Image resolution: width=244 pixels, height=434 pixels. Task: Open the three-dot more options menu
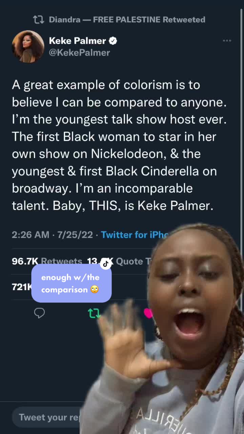click(x=227, y=41)
